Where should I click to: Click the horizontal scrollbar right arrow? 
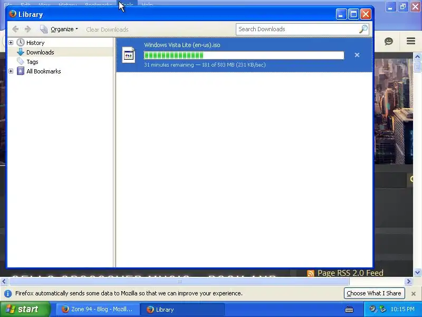pos(408,282)
